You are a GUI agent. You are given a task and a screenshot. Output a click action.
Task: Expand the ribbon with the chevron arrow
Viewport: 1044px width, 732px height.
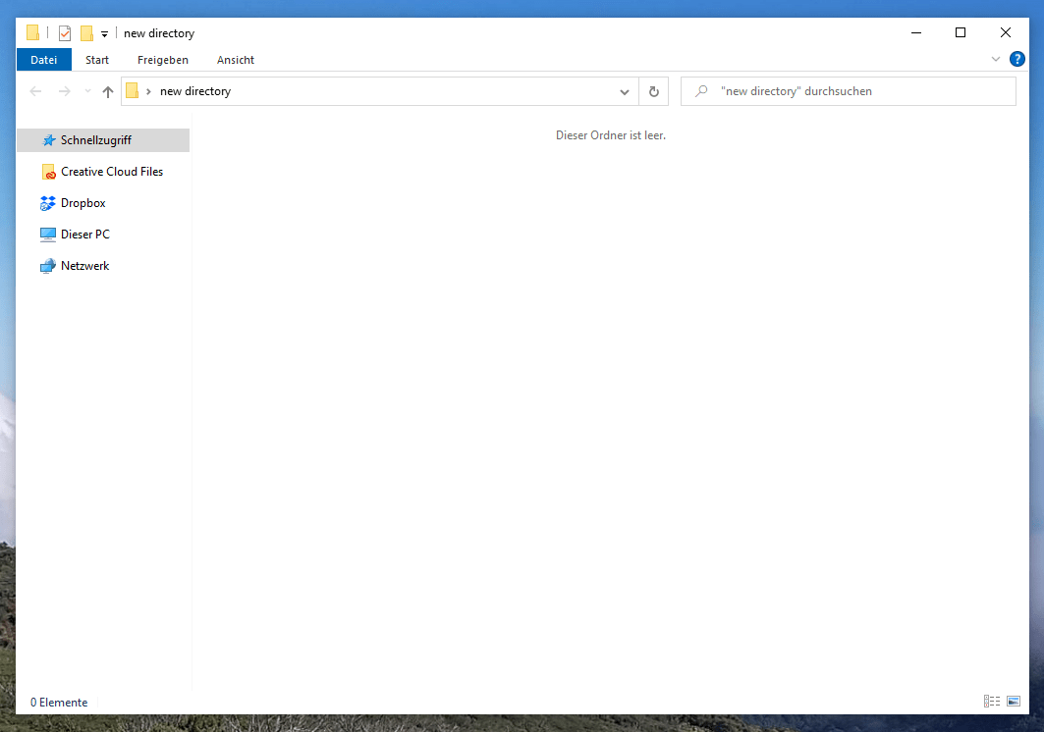click(x=996, y=59)
